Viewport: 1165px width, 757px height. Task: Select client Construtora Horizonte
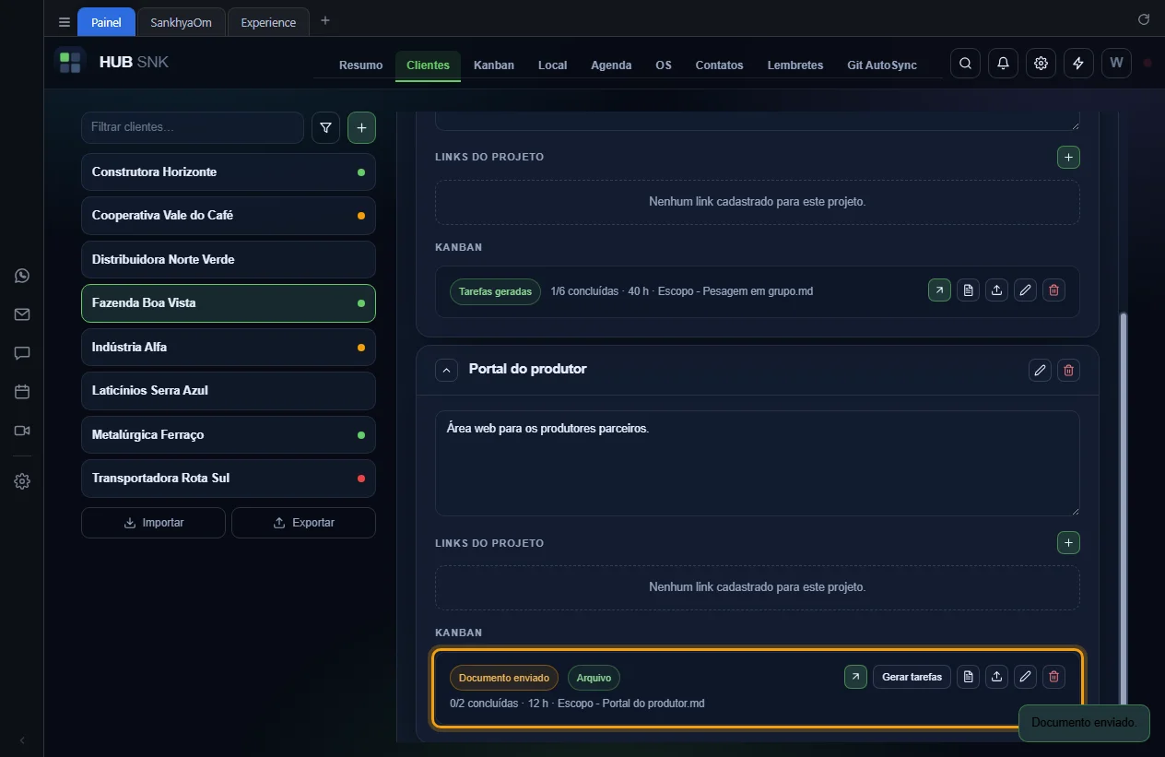click(229, 172)
